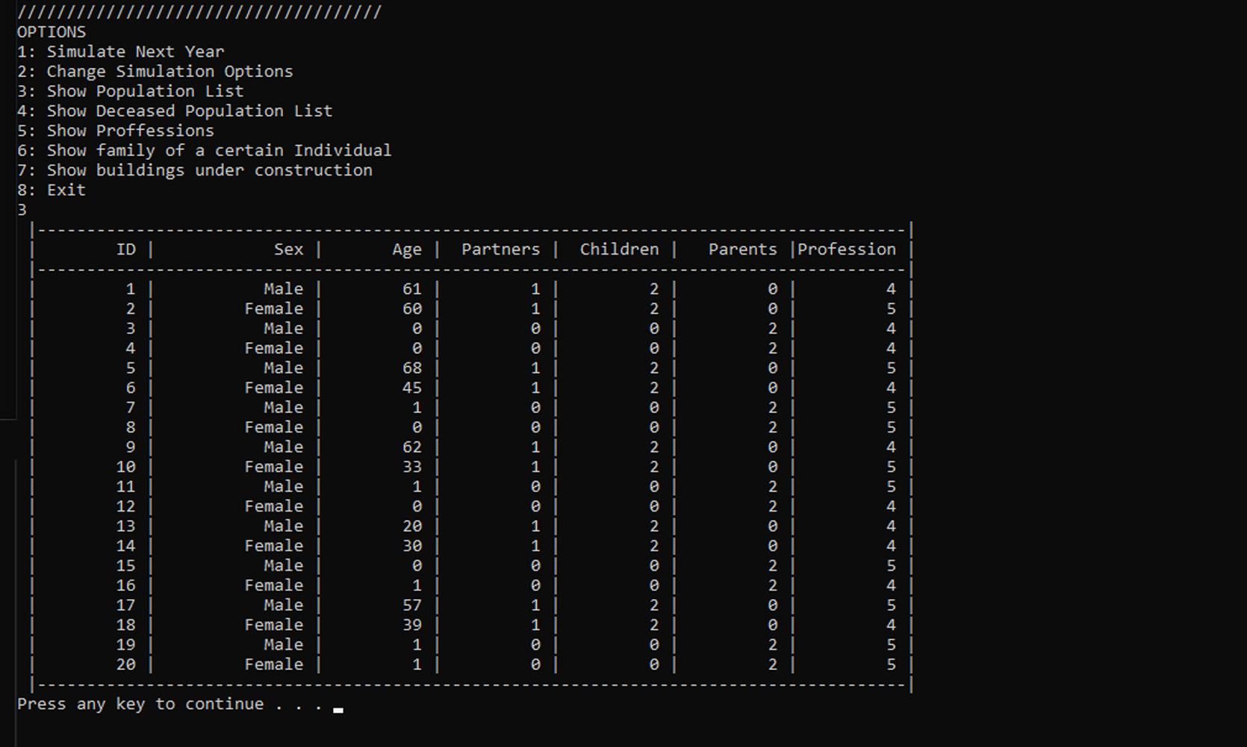Click age value 45 for ID 6
This screenshot has height=747, width=1247.
[412, 388]
